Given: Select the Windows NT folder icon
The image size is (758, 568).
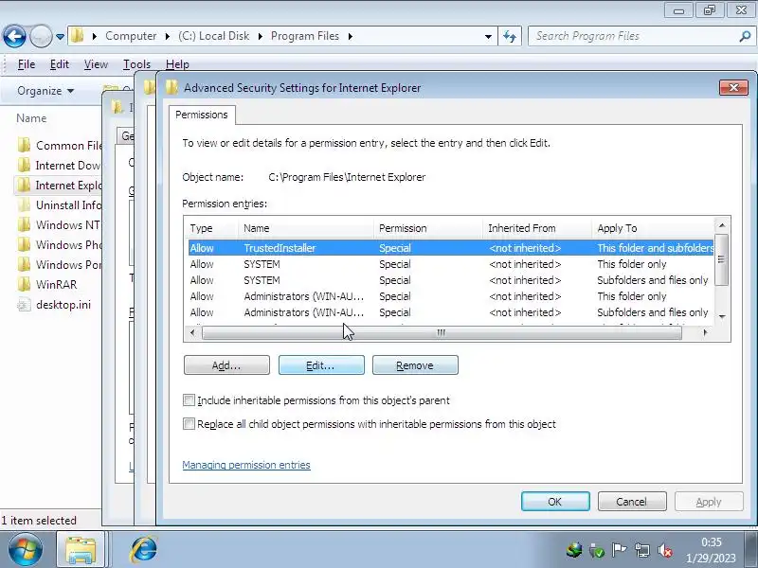Looking at the screenshot, I should tap(24, 225).
